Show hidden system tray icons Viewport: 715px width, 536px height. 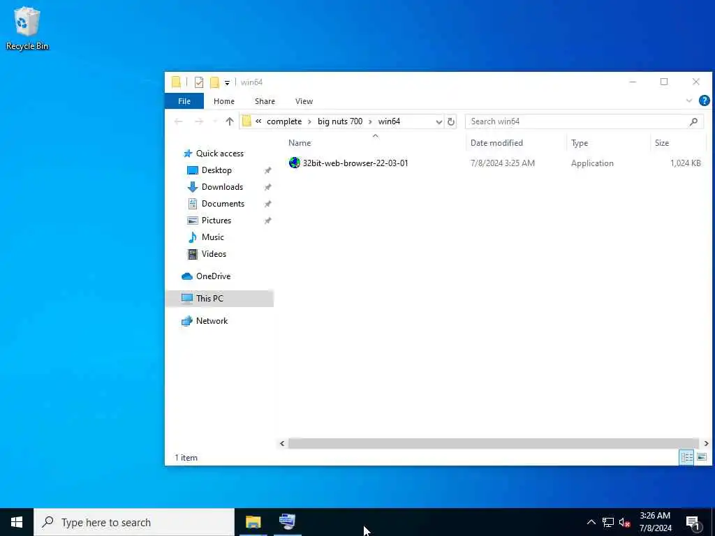click(591, 522)
